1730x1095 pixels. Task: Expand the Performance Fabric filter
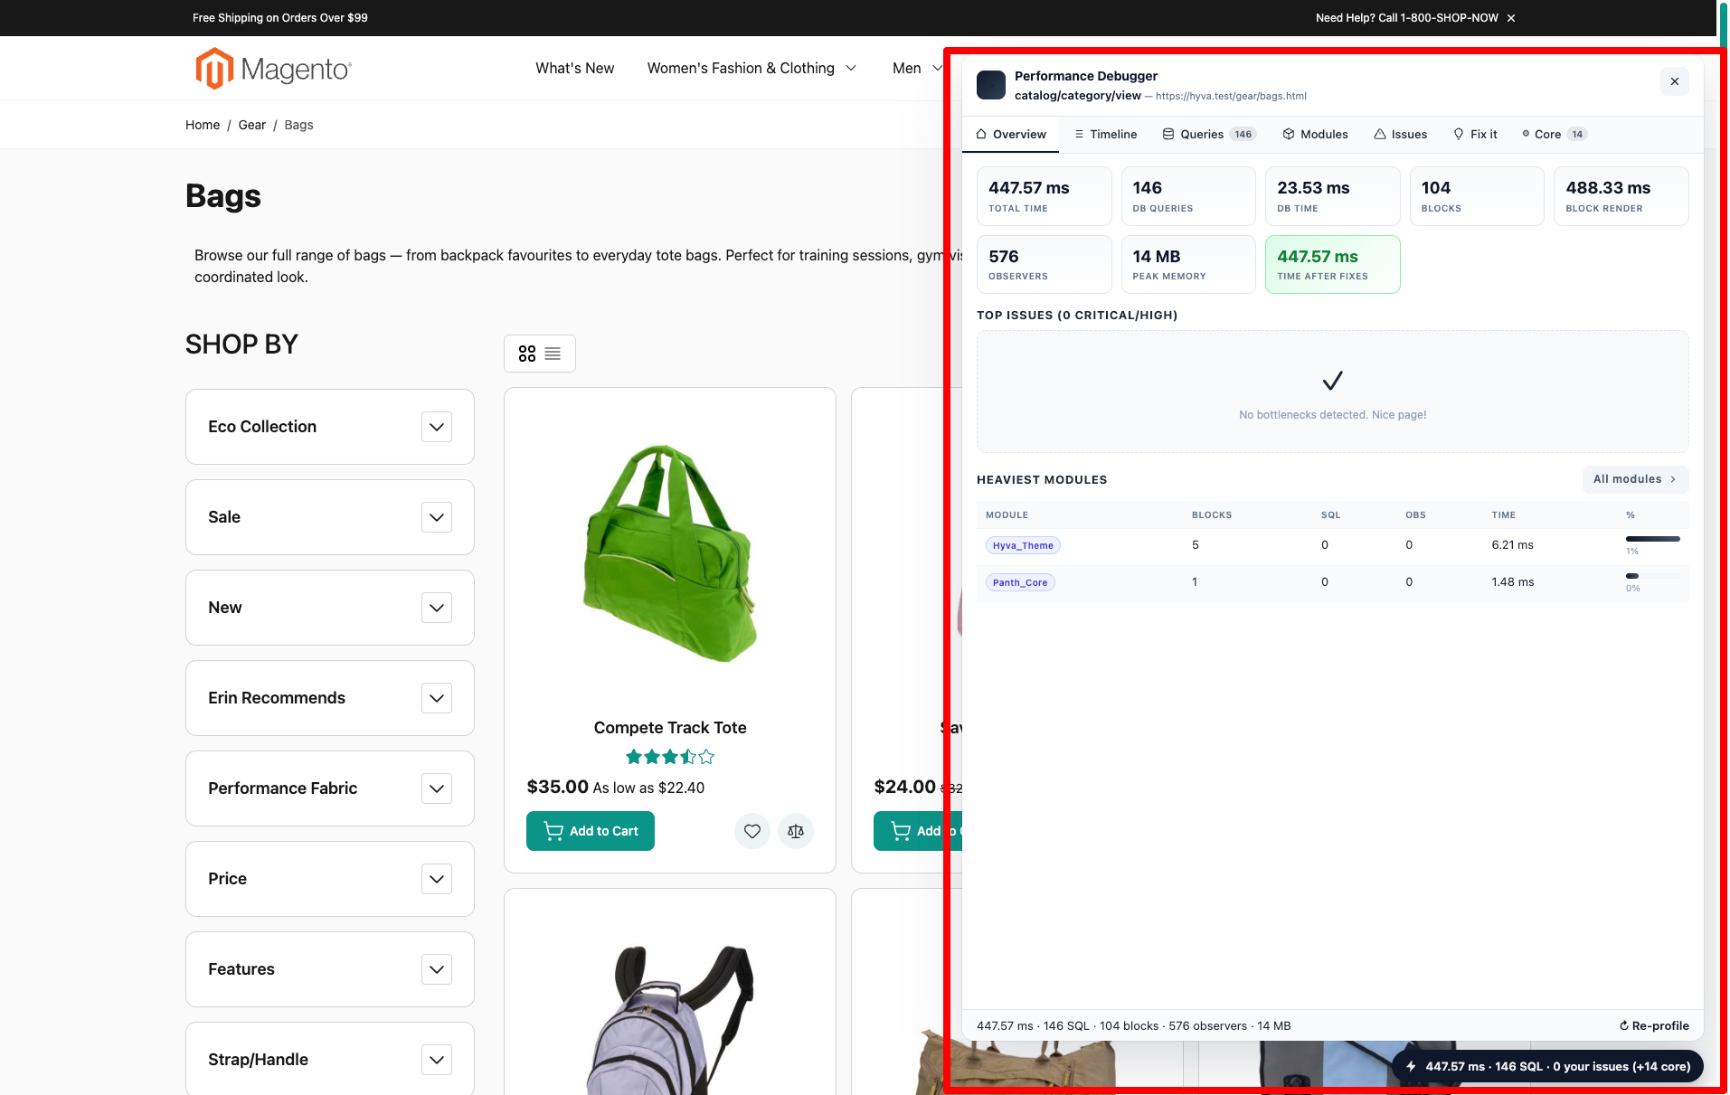[x=437, y=788]
